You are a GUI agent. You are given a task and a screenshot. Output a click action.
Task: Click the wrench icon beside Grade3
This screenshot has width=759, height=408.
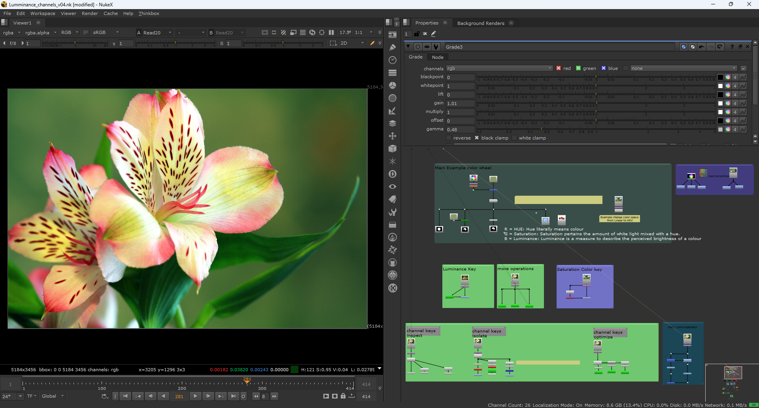click(436, 47)
